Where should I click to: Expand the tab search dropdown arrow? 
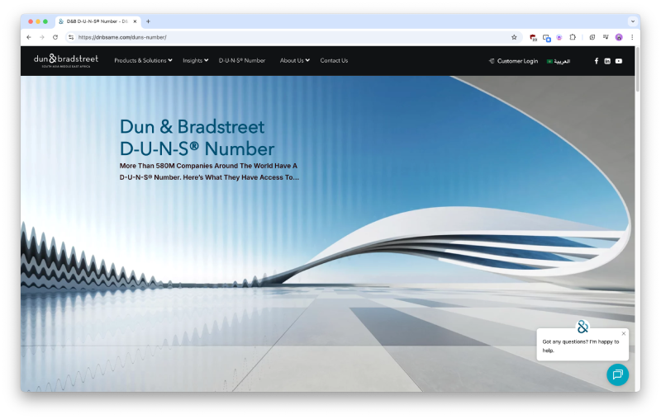632,21
